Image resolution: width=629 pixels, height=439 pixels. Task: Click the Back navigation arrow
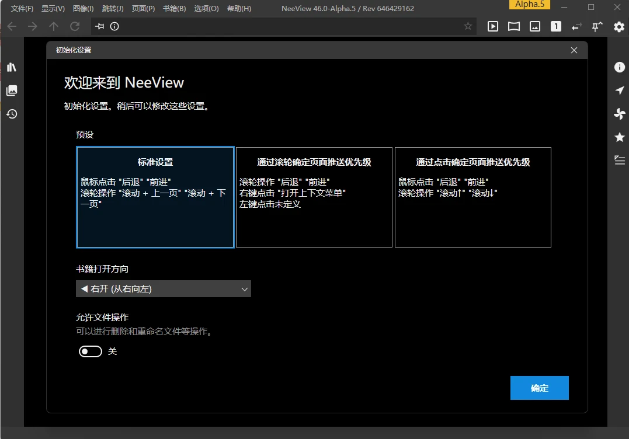[12, 26]
